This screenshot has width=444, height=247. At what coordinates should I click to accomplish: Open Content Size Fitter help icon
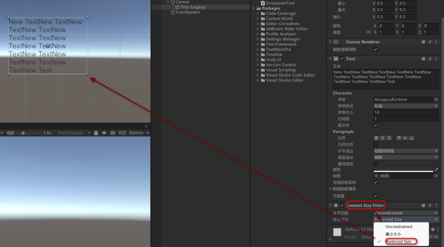[x=424, y=205]
